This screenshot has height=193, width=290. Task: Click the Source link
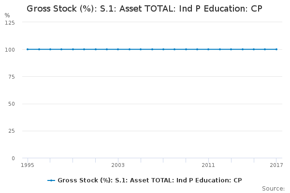273,188
